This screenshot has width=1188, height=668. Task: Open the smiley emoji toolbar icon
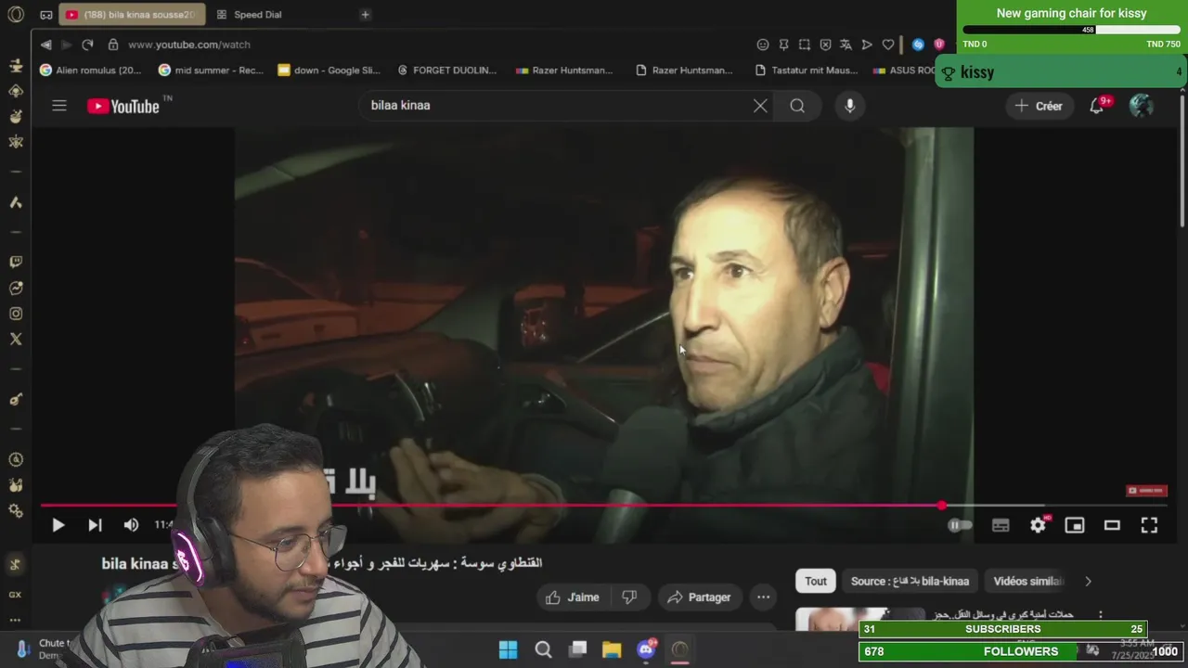(x=763, y=45)
